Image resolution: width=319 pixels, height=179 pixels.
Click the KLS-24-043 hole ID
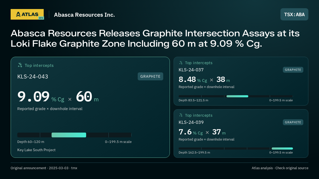pos(33,77)
